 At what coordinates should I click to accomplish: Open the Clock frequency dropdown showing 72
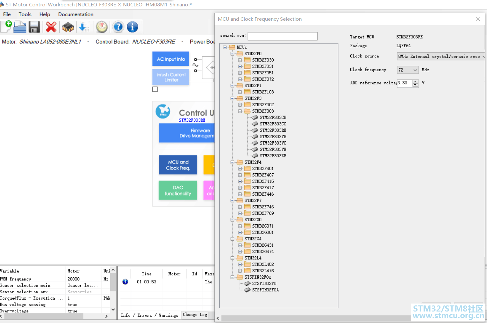click(x=408, y=70)
